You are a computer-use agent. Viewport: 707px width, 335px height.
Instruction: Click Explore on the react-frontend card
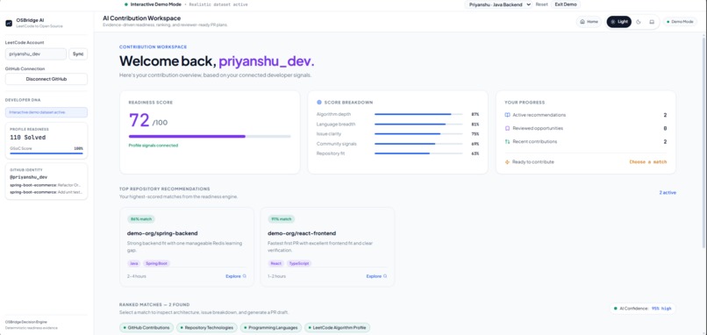376,276
